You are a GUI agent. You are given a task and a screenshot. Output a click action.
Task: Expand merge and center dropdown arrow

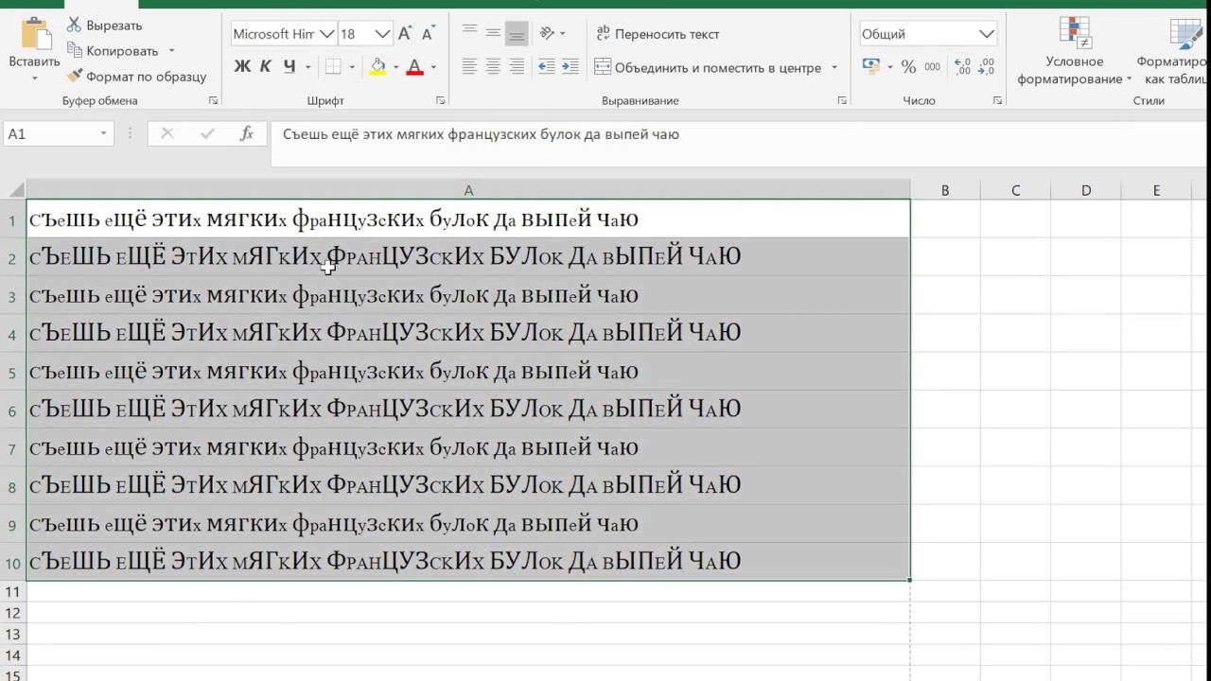pos(834,67)
